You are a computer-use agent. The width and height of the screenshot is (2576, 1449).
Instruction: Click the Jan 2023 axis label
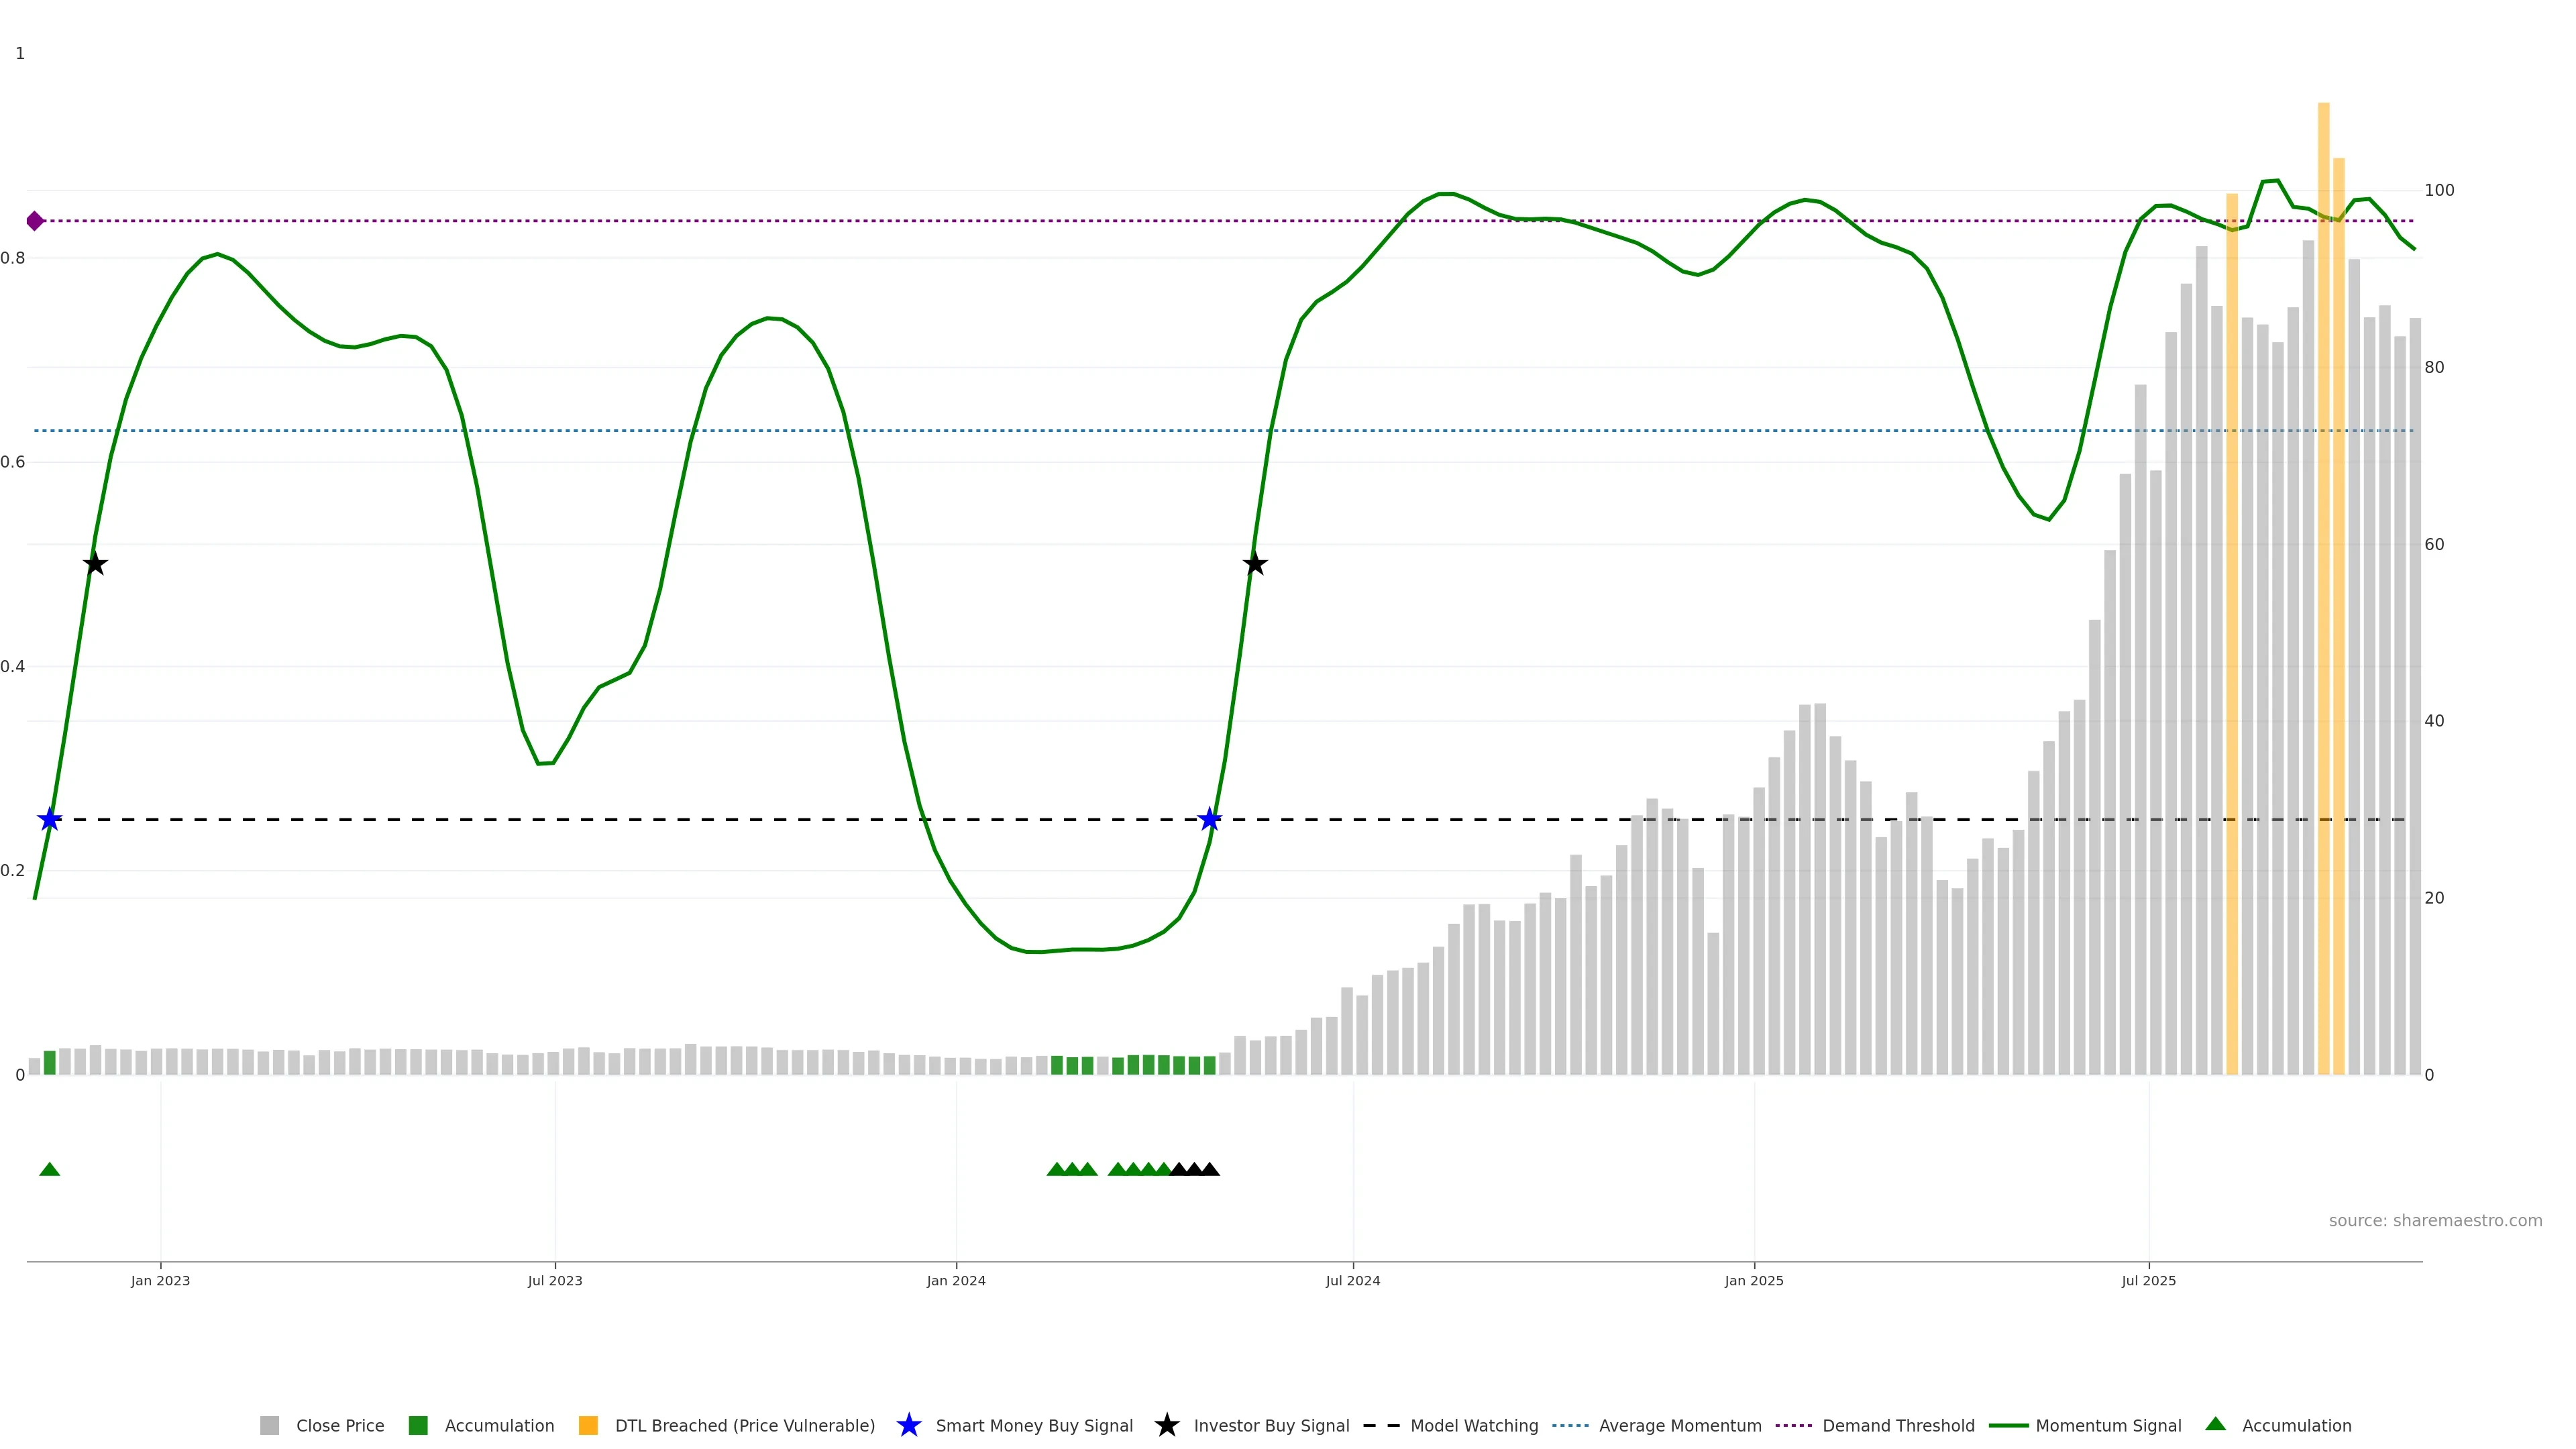(x=160, y=1281)
